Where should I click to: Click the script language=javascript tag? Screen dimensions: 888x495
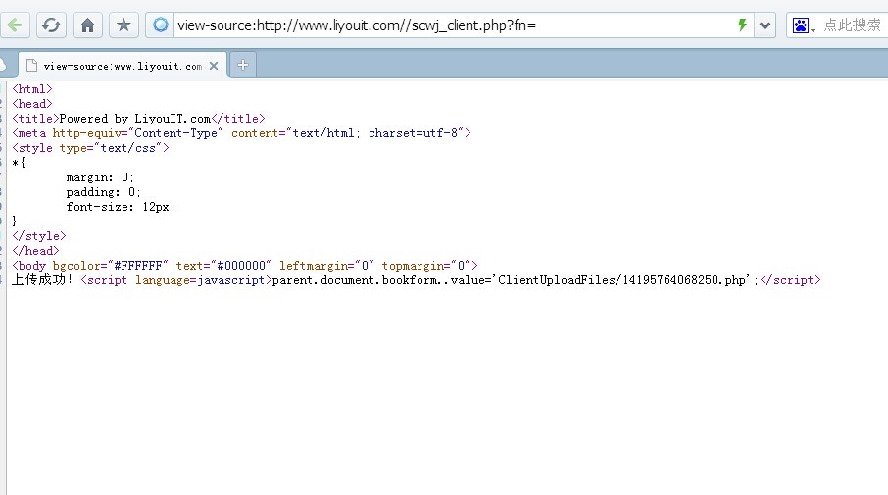coord(176,280)
